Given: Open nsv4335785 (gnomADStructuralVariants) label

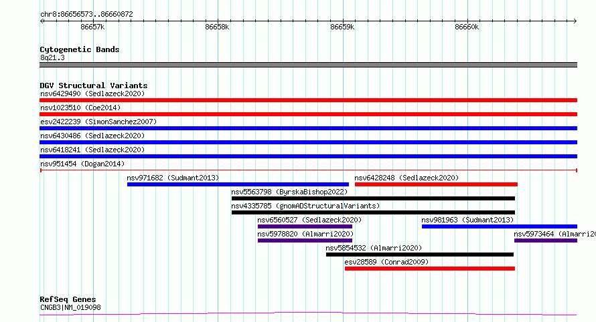Looking at the screenshot, I should 305,206.
